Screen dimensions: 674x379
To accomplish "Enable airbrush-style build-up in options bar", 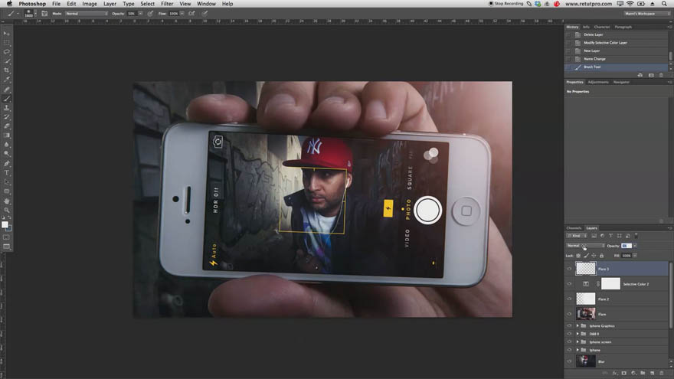I will point(191,14).
